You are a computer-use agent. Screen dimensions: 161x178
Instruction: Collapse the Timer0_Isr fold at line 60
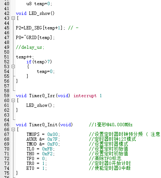pos(13,101)
